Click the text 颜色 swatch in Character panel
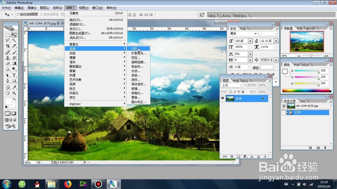 tap(267, 67)
